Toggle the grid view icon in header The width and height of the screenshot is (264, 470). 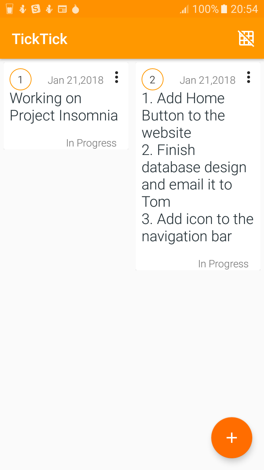coord(246,39)
